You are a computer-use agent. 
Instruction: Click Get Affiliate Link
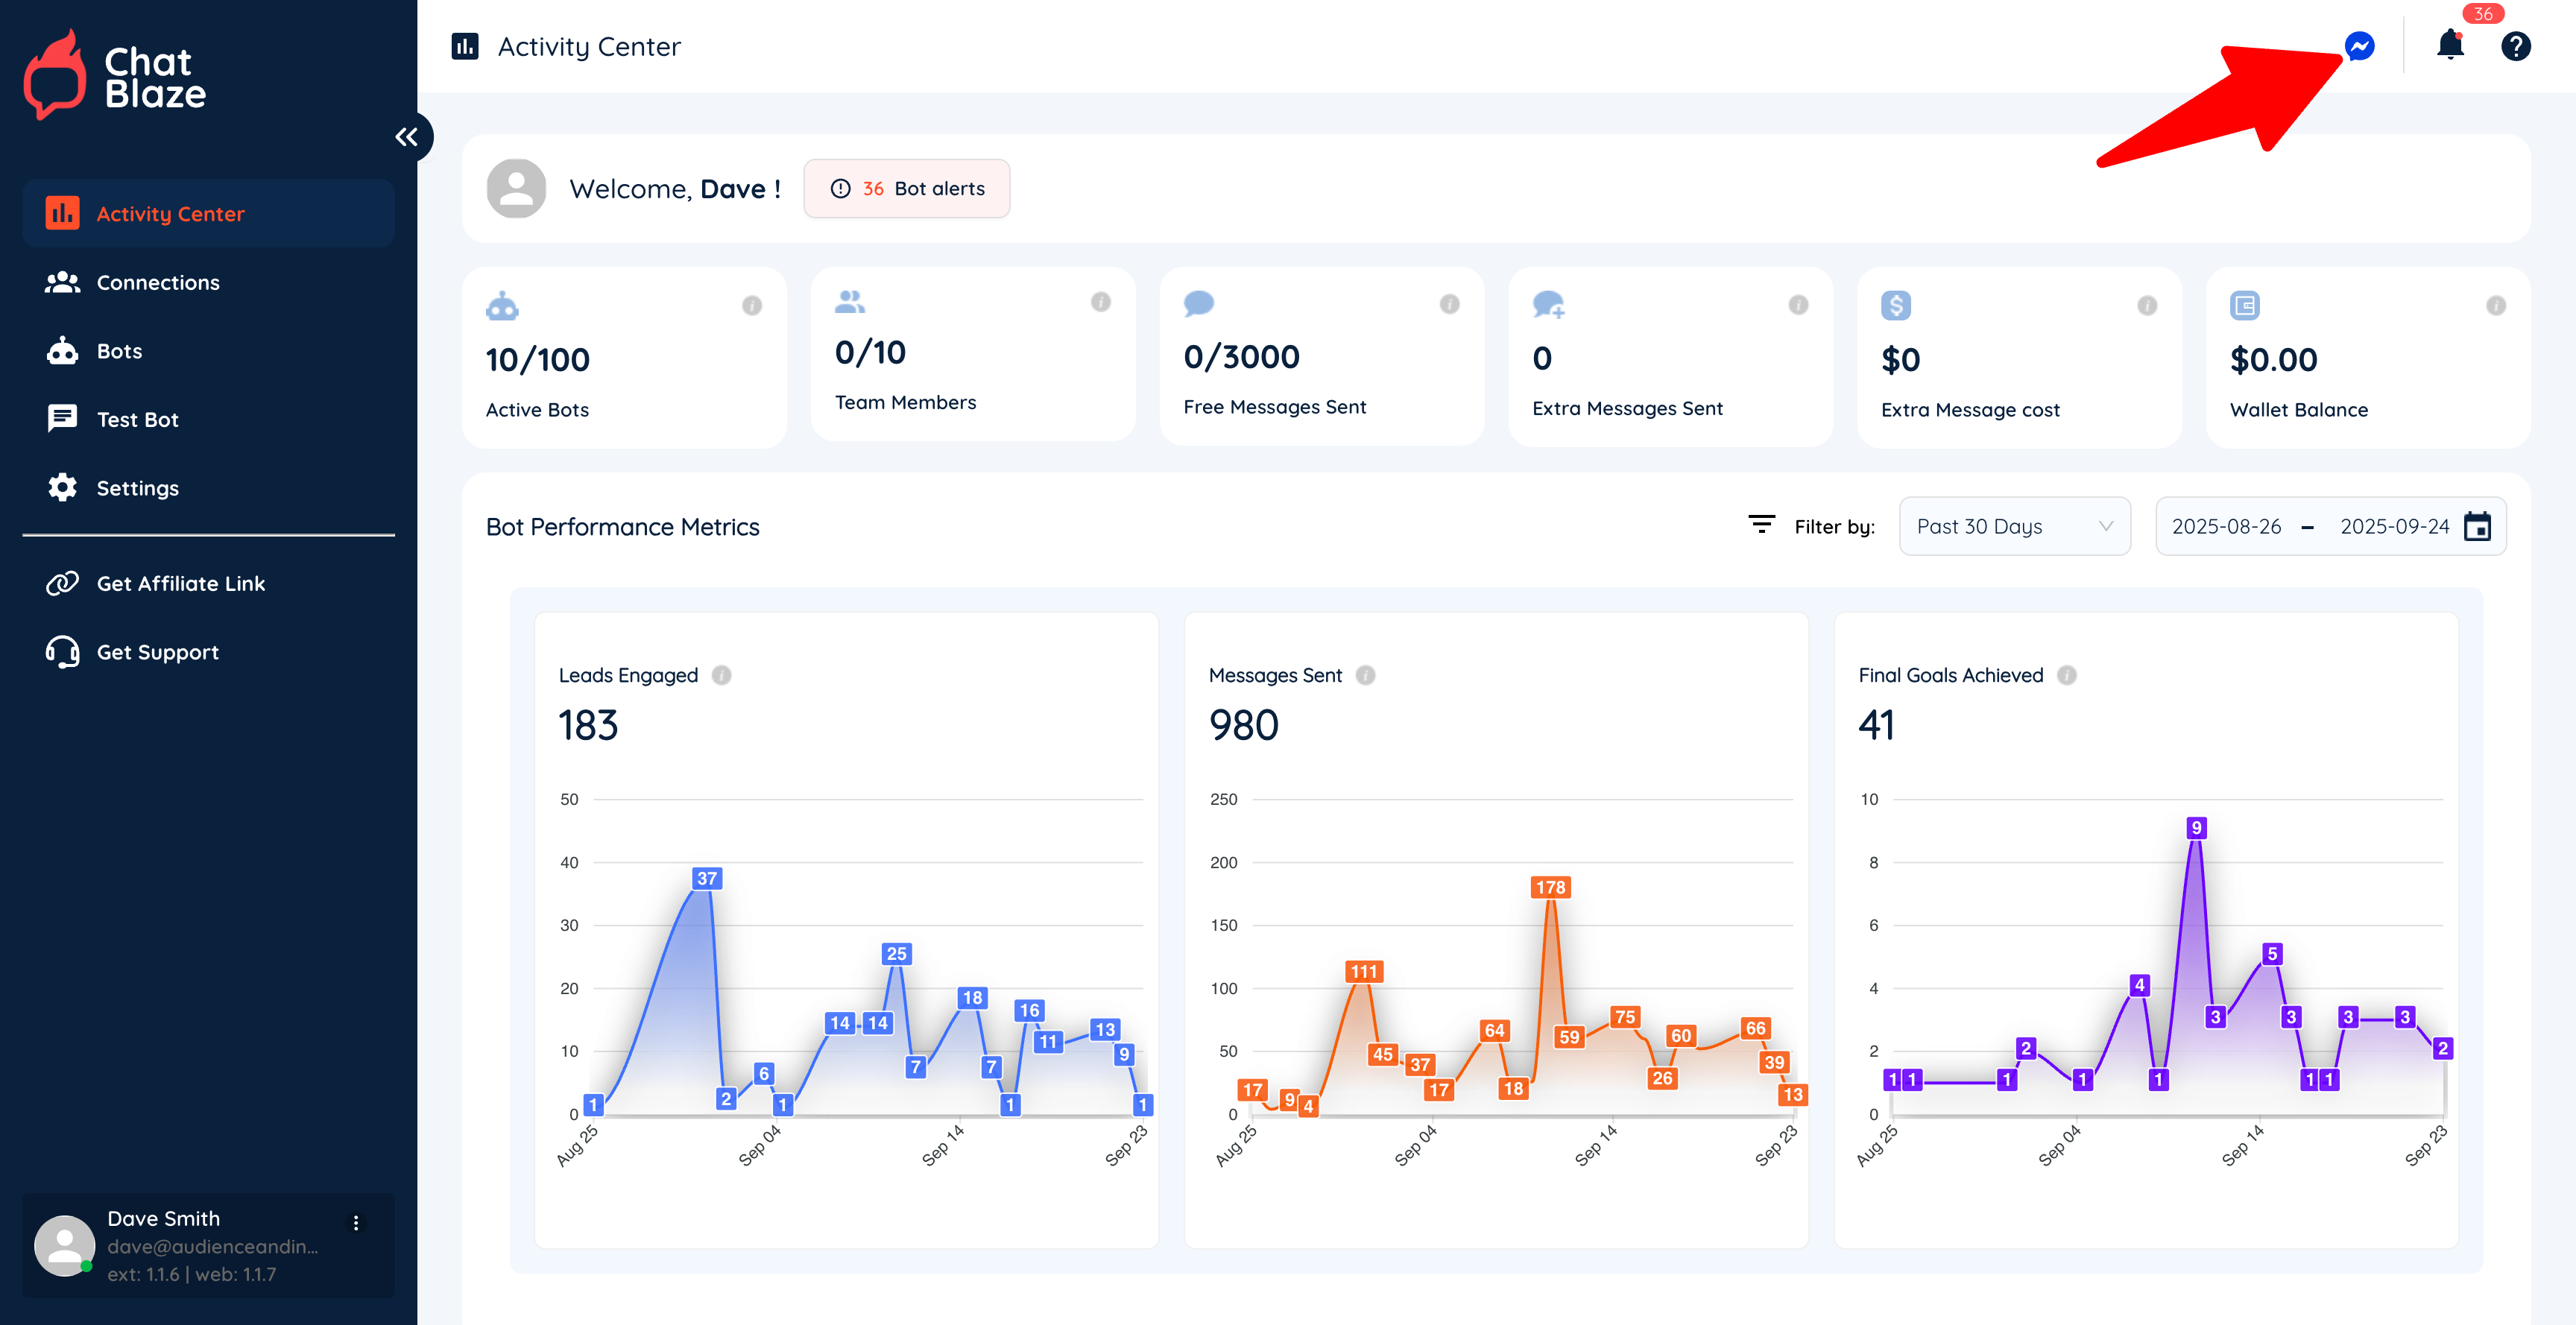180,584
